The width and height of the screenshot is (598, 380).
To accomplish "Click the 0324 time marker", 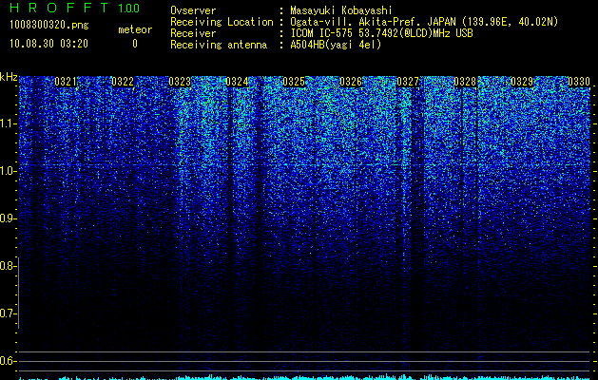I will [x=237, y=82].
